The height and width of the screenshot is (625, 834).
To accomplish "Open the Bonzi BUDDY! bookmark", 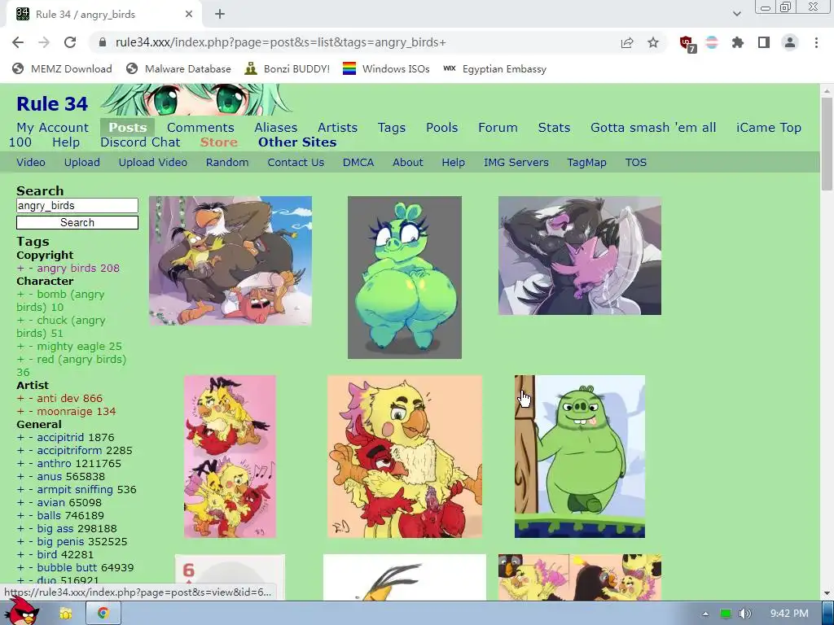I will coord(288,69).
